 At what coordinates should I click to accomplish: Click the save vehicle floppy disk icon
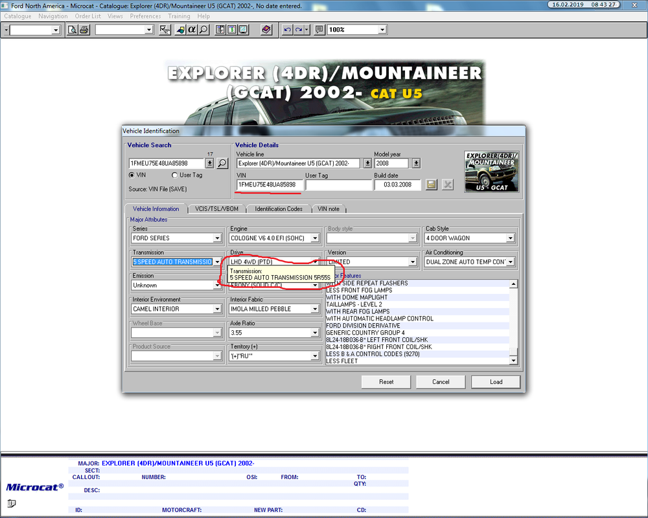click(x=431, y=185)
